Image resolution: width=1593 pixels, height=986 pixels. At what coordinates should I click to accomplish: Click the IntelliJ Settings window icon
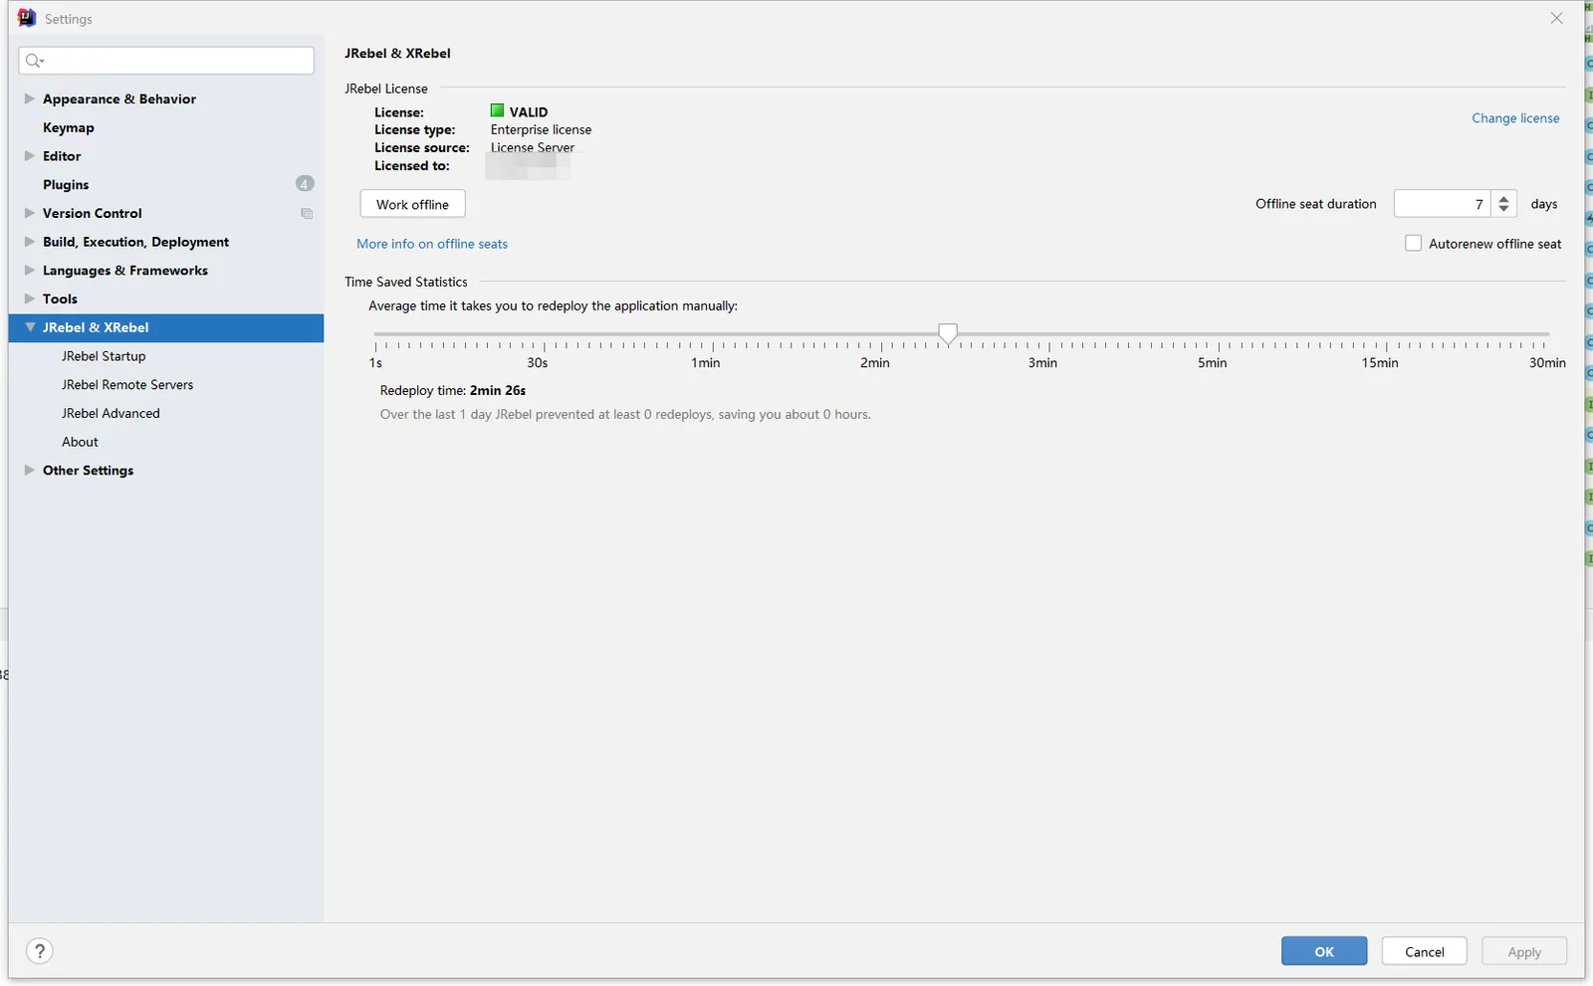pyautogui.click(x=27, y=18)
